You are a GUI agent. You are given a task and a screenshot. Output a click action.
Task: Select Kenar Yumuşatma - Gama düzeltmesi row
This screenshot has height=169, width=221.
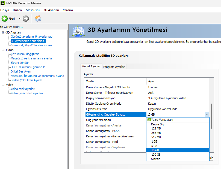[x=116, y=136]
